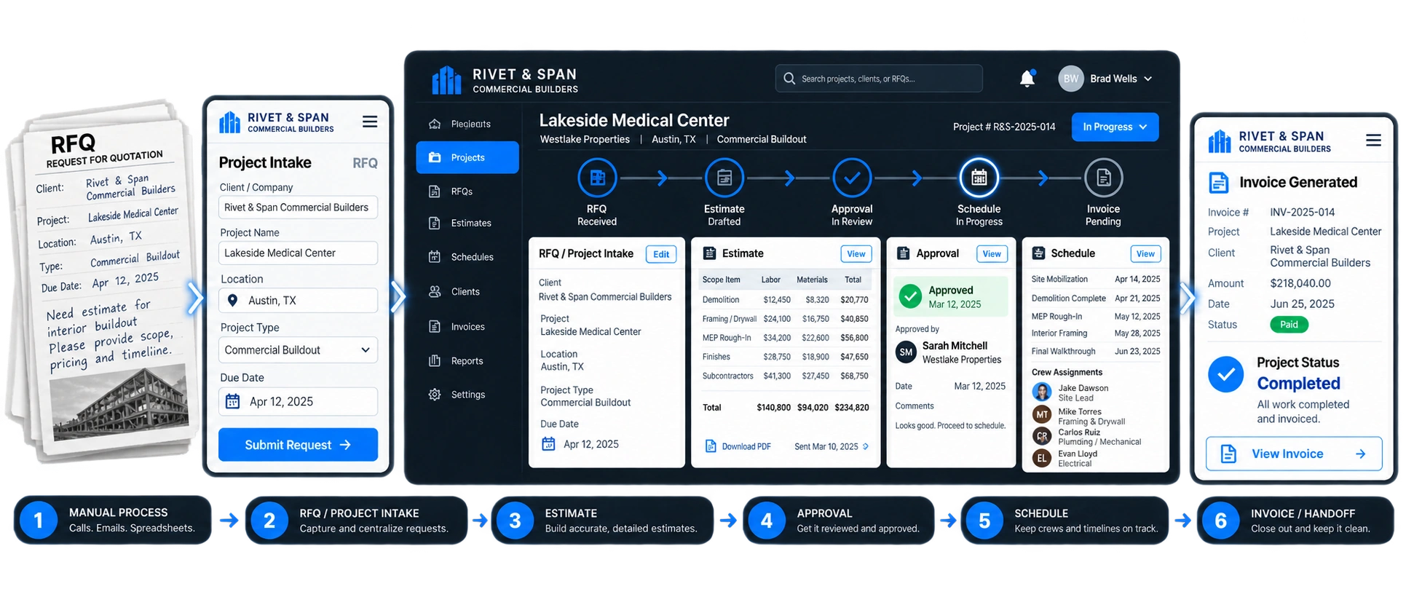
Task: Click the Submit Request button
Action: click(x=298, y=445)
